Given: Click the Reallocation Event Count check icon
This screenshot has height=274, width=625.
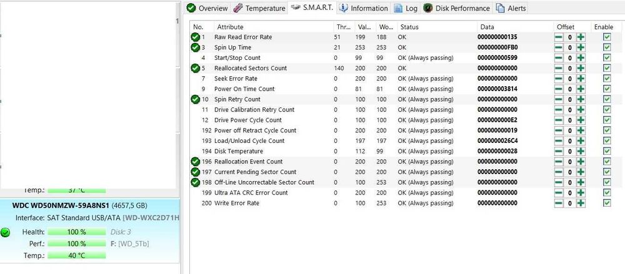Looking at the screenshot, I should (195, 161).
